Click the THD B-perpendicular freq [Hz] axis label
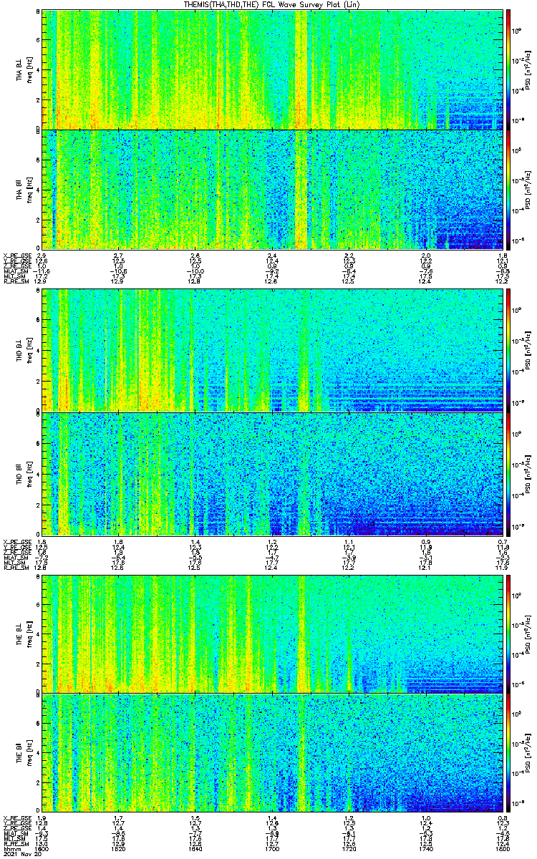The width and height of the screenshot is (537, 859). click(29, 351)
